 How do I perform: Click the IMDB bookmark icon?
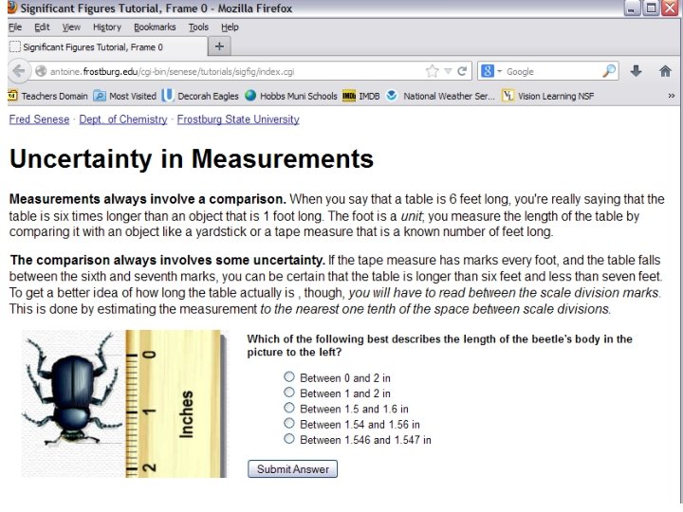(348, 96)
